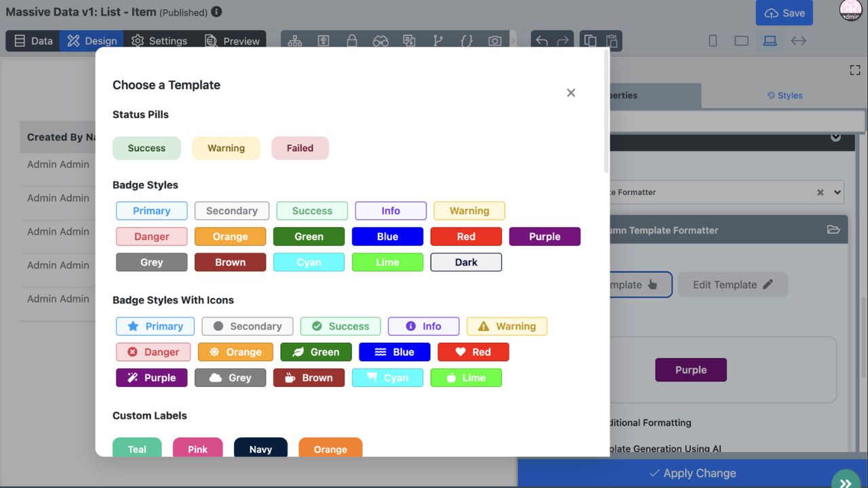Screen dimensions: 868x488
Task: Click the info icon beside Published
Action: coord(216,12)
